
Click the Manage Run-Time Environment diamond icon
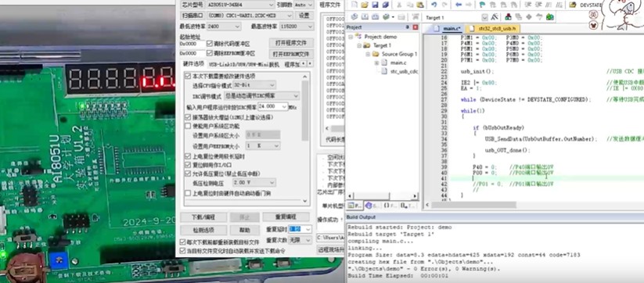529,17
